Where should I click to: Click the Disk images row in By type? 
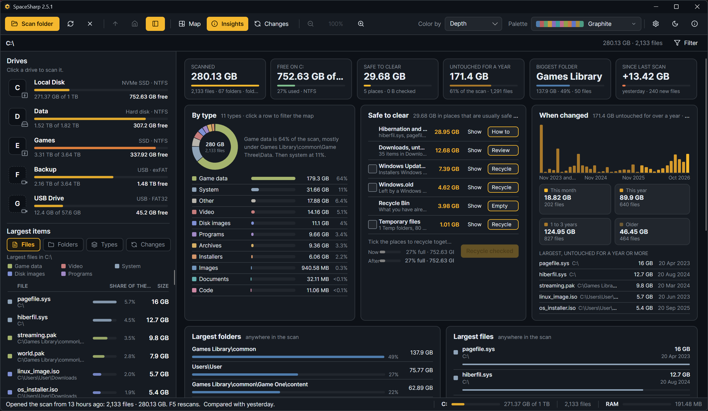click(269, 223)
